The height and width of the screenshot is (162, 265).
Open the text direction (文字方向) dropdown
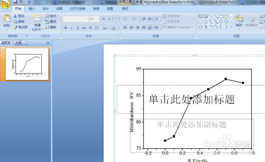click(x=173, y=16)
